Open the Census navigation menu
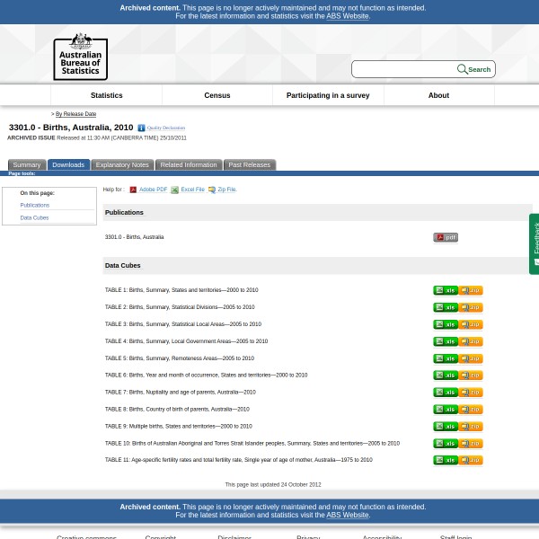The height and width of the screenshot is (539, 539). tap(217, 95)
